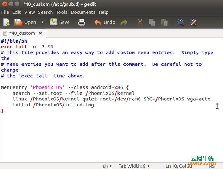Click the Save button label
223x169 pixels.
[64, 22]
